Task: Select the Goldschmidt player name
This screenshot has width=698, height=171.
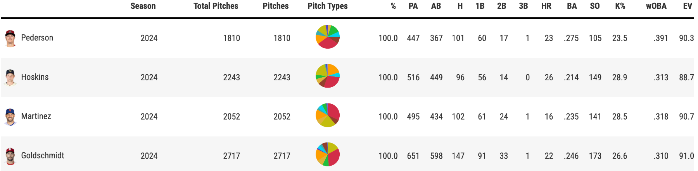Action: tap(43, 156)
